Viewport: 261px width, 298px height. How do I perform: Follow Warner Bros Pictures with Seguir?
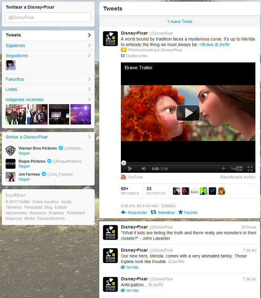point(24,153)
